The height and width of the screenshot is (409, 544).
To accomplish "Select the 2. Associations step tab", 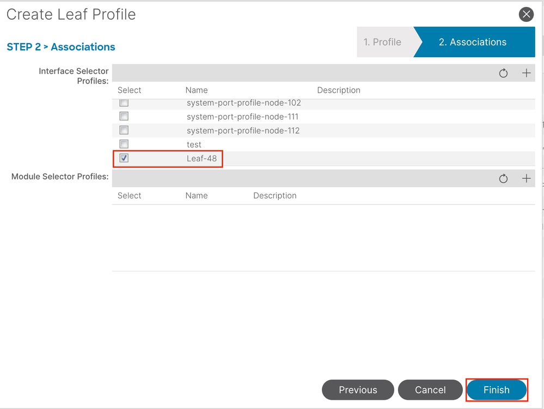I will point(473,42).
